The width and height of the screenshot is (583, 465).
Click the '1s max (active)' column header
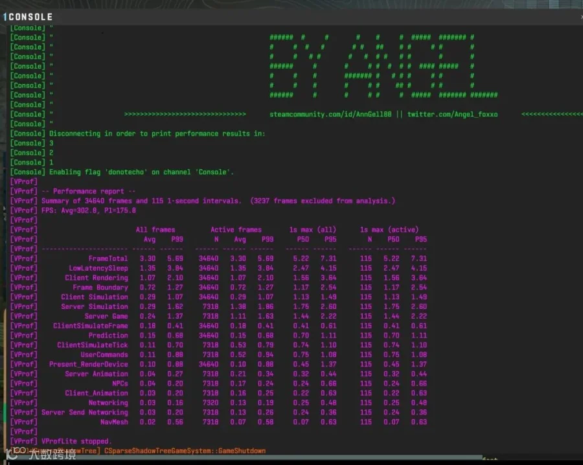pos(389,230)
